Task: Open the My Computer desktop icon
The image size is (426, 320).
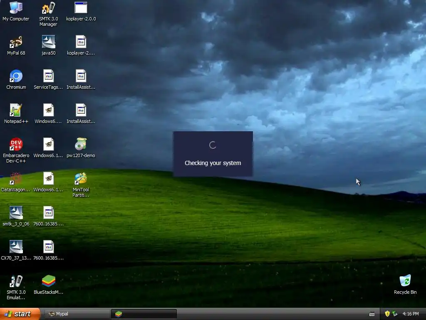Action: (16, 11)
